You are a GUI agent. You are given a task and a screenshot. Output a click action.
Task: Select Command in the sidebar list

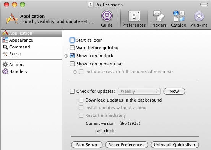[x=31, y=47]
